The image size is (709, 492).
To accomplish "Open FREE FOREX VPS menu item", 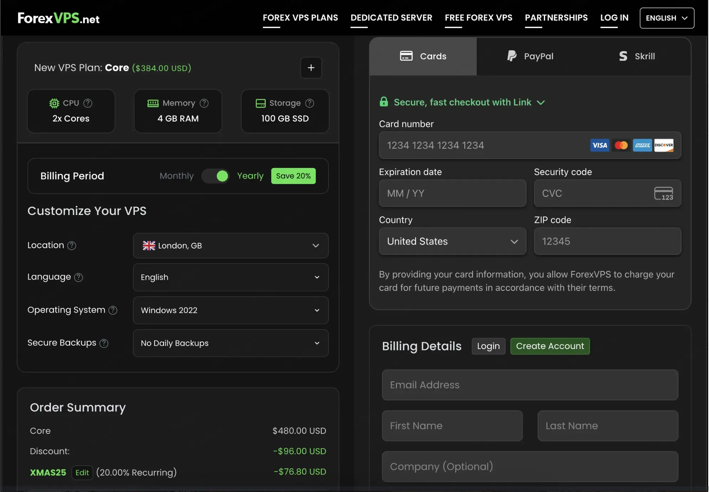I will pos(478,17).
